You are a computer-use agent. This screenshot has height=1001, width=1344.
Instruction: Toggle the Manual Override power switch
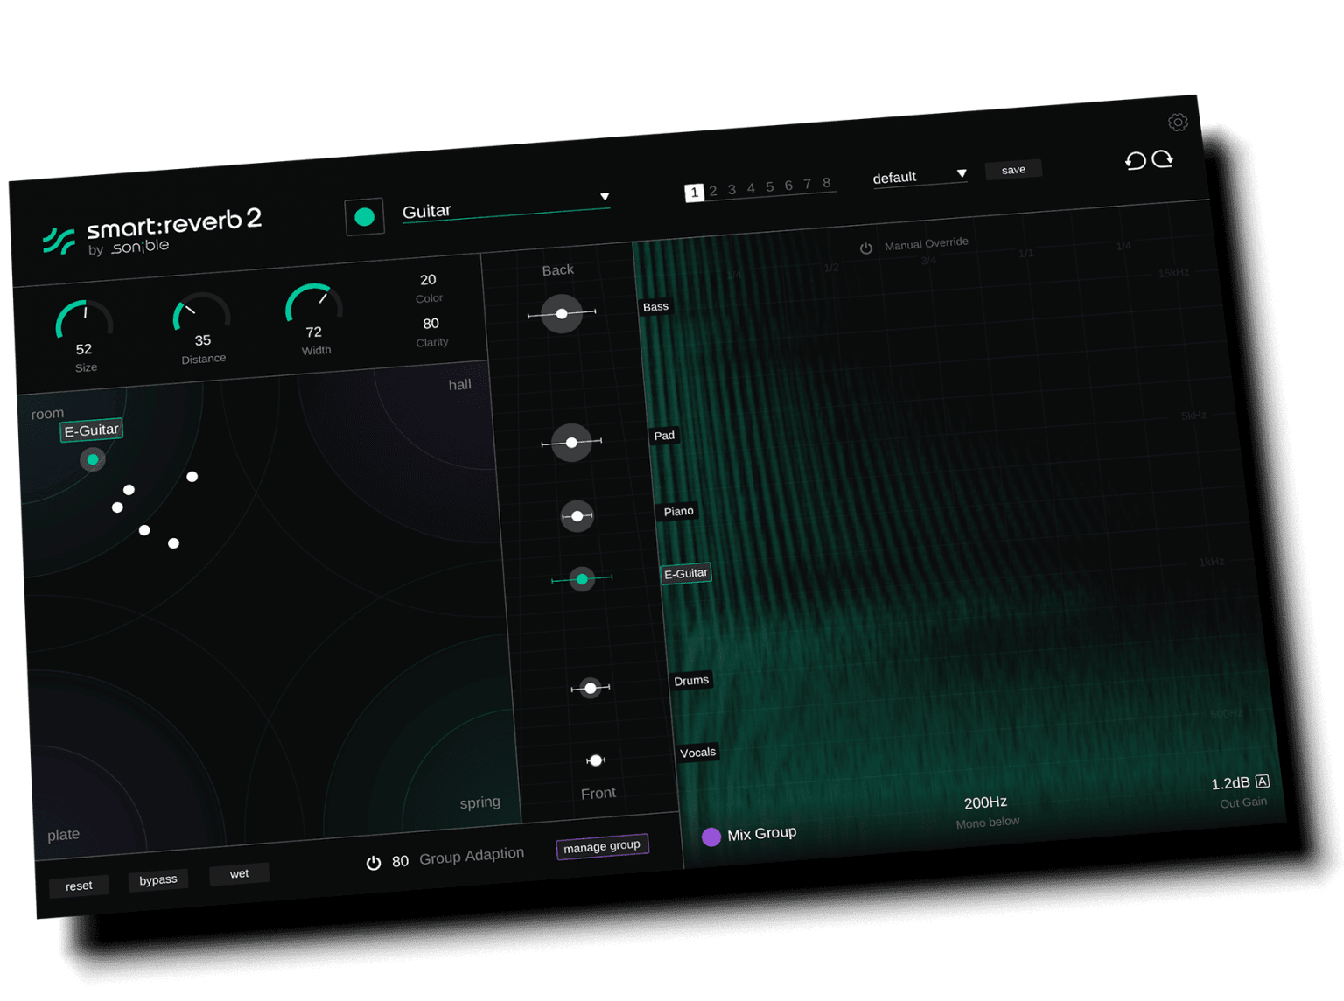point(866,247)
